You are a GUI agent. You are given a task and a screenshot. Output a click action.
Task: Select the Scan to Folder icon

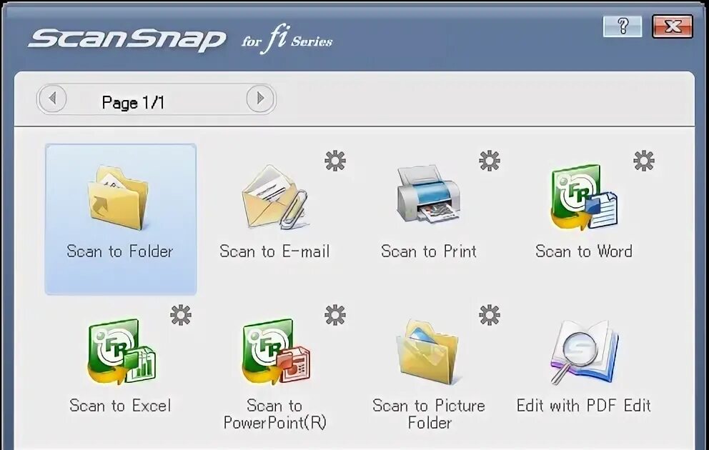coord(119,198)
